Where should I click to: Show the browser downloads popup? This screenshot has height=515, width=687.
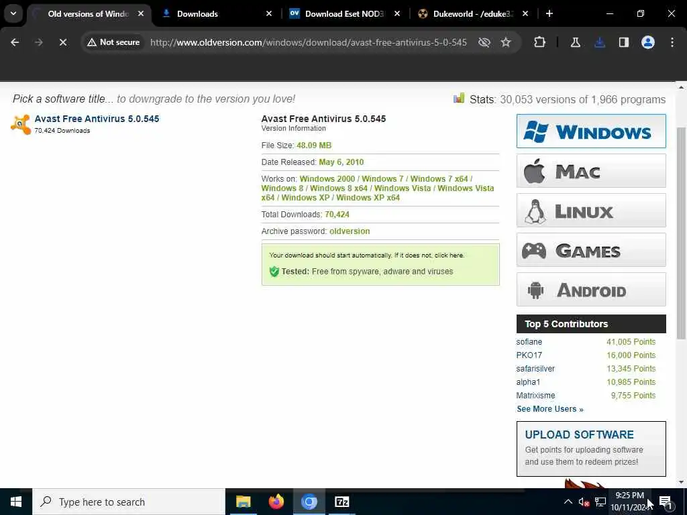click(x=600, y=42)
